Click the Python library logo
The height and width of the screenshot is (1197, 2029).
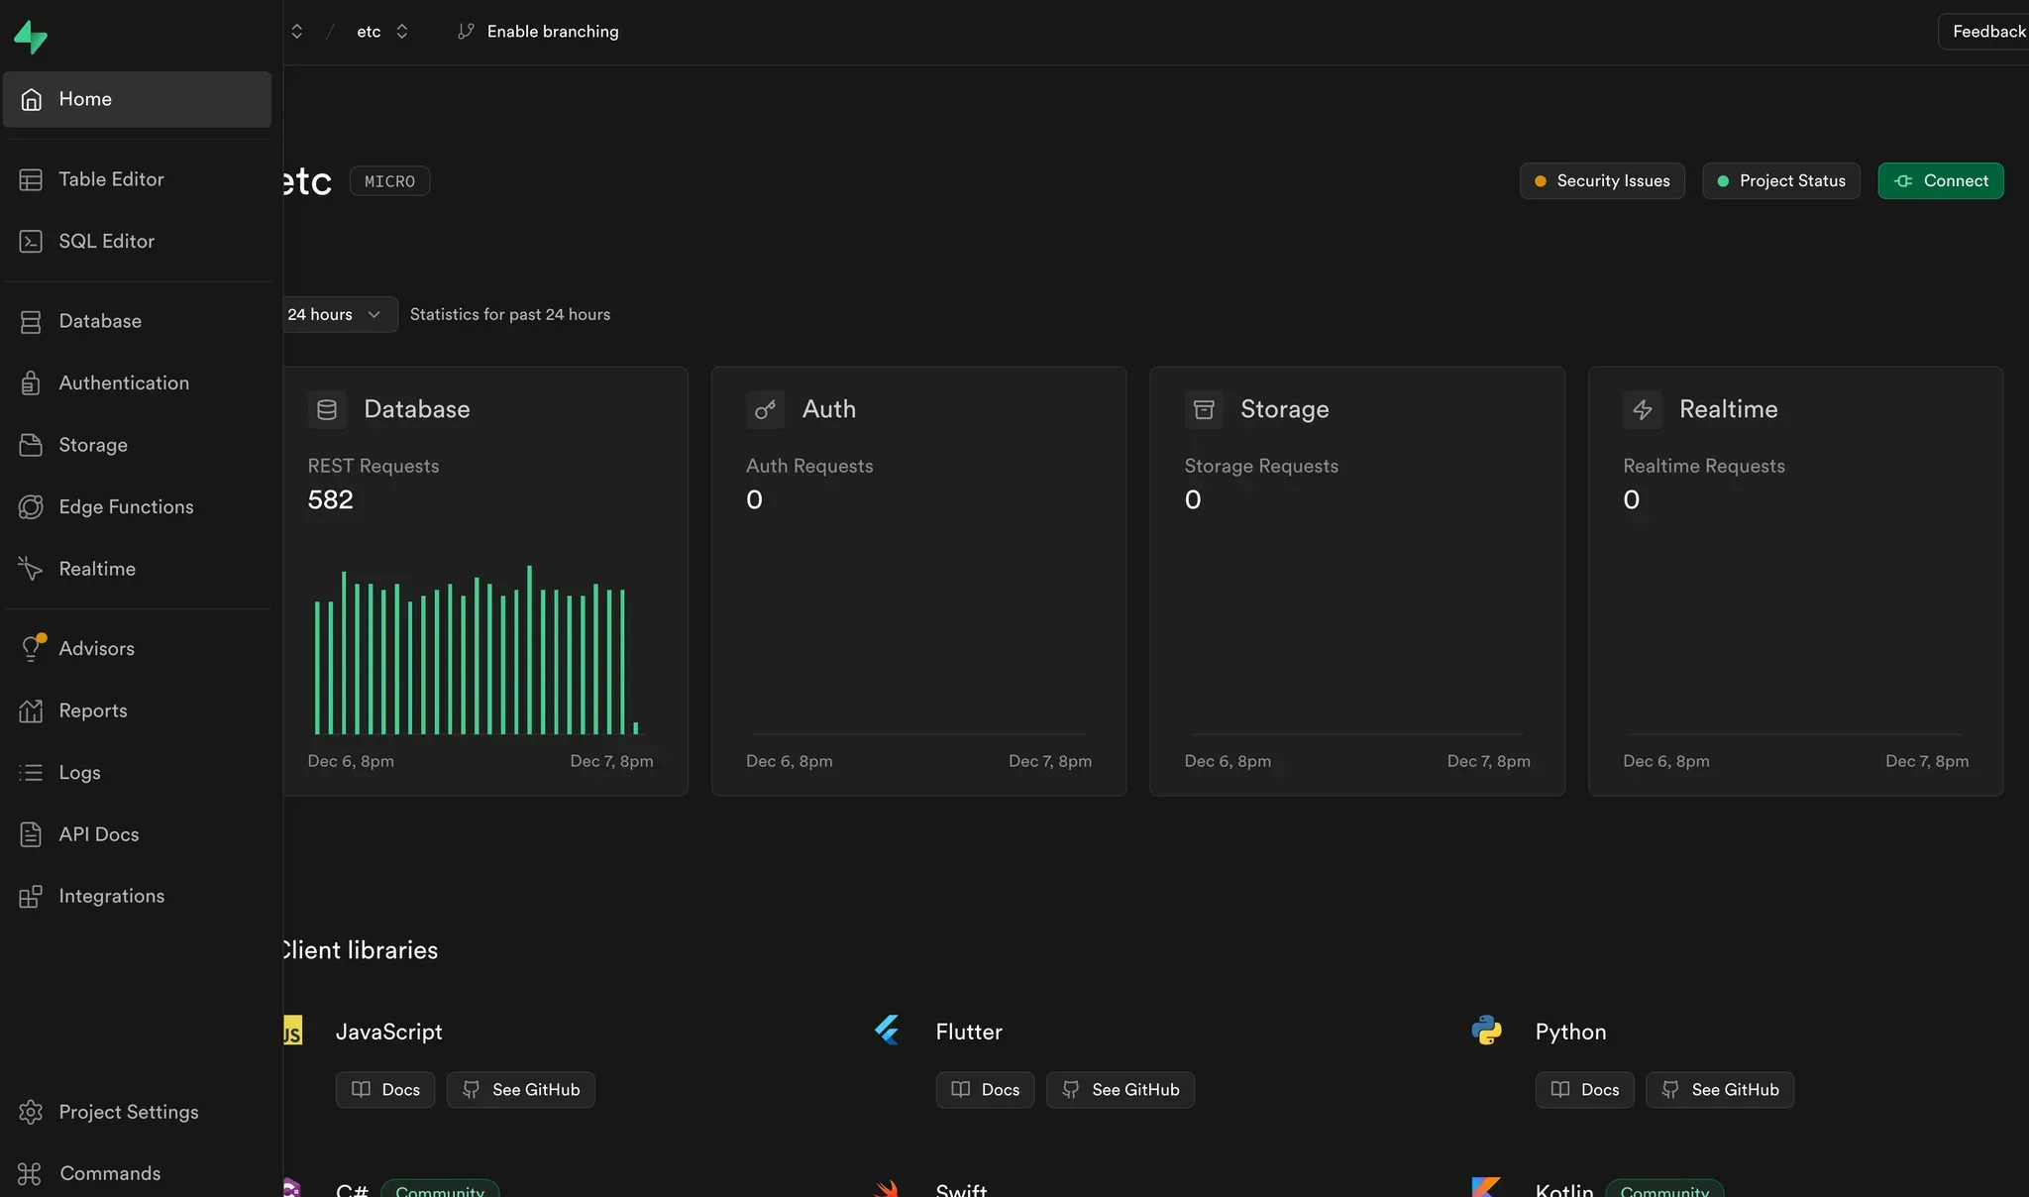coord(1486,1031)
